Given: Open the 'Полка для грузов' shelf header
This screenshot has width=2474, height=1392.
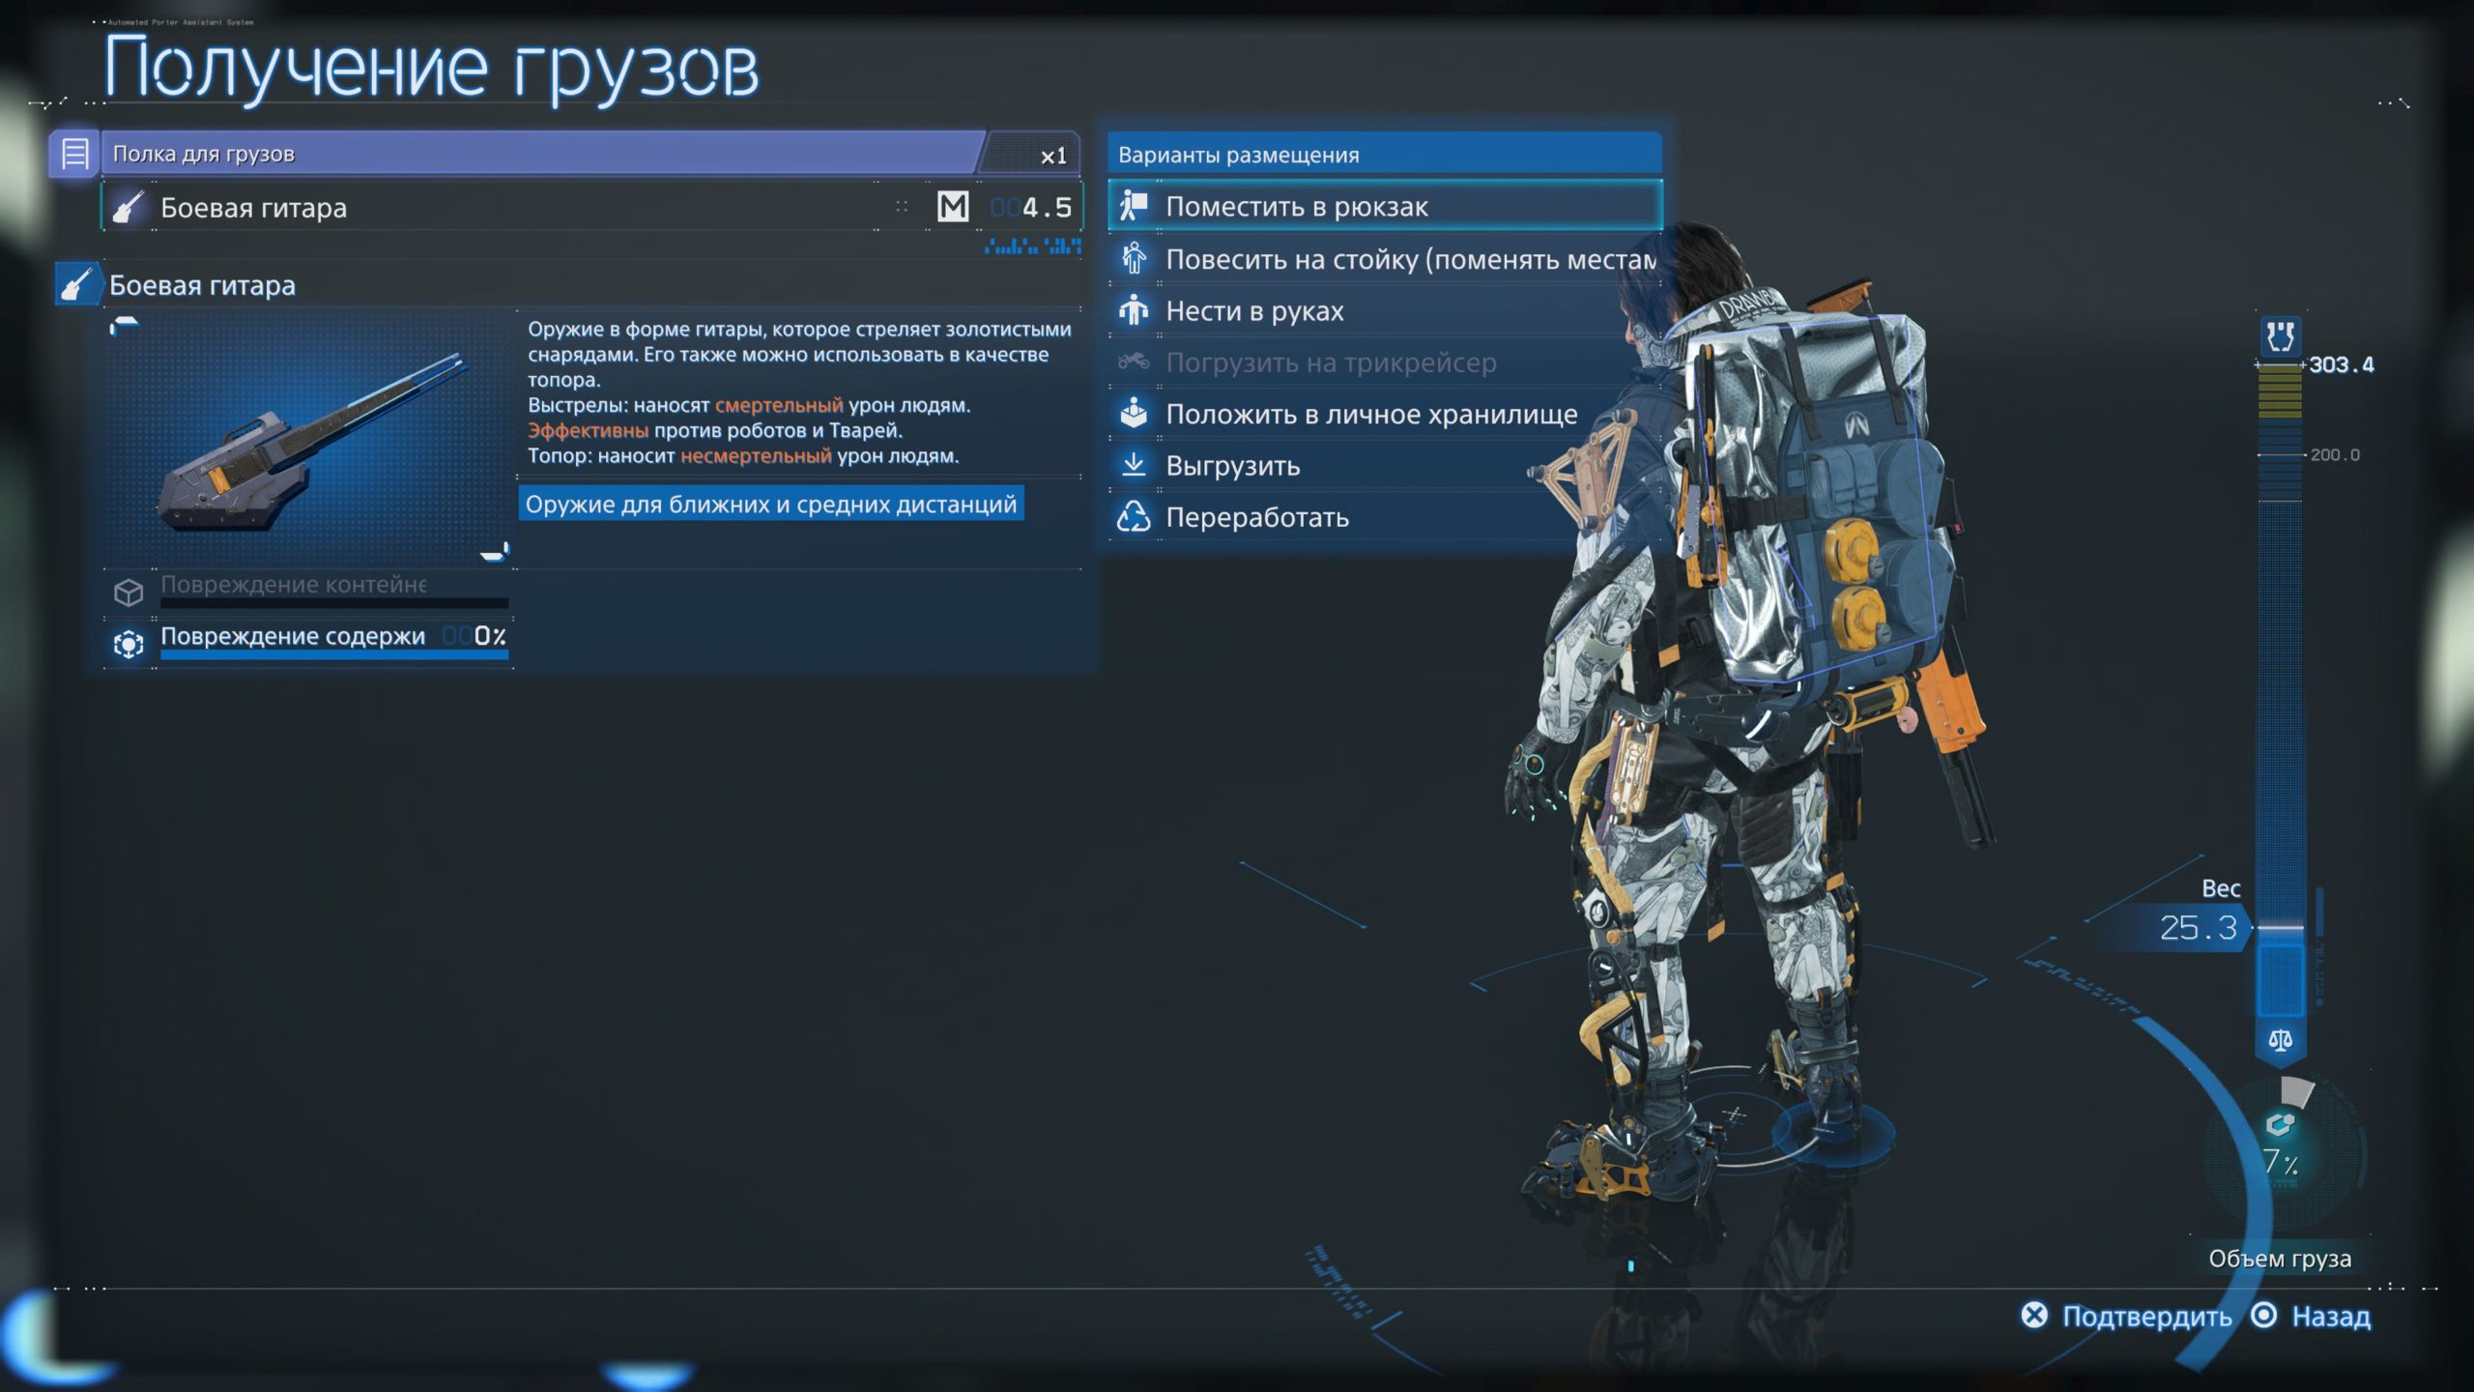Looking at the screenshot, I should click(x=565, y=154).
